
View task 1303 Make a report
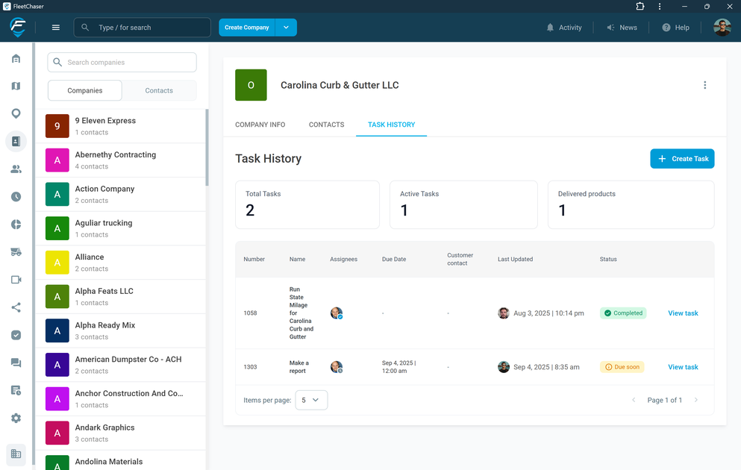pyautogui.click(x=682, y=366)
